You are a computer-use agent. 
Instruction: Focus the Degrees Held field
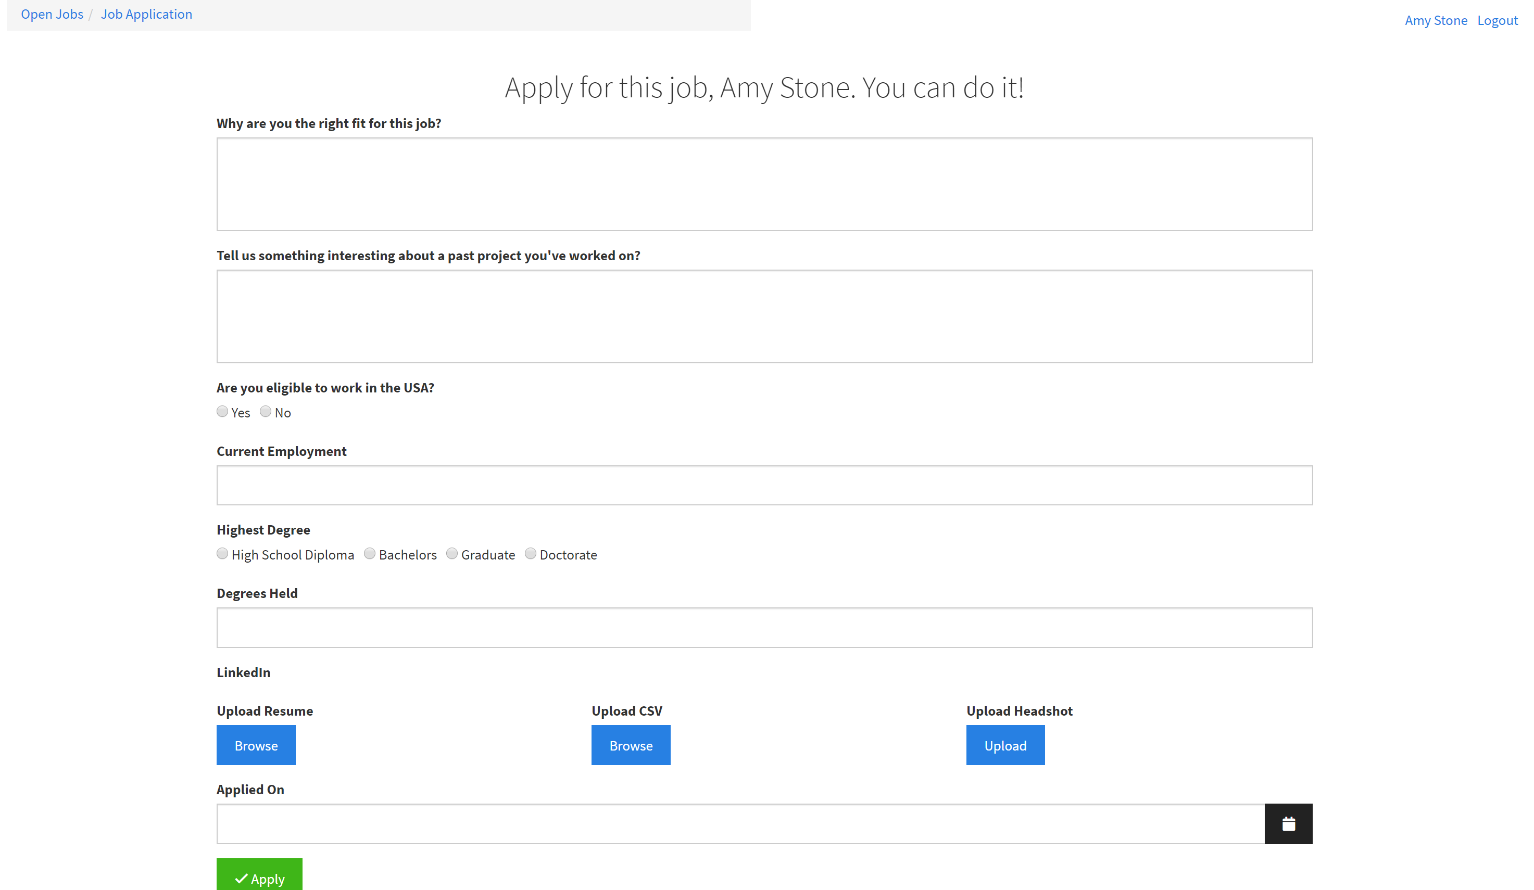pyautogui.click(x=764, y=627)
